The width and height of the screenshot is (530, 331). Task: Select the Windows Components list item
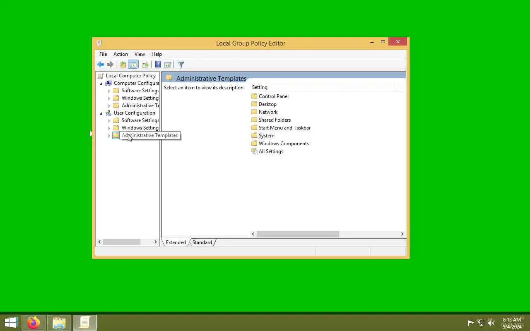click(284, 144)
